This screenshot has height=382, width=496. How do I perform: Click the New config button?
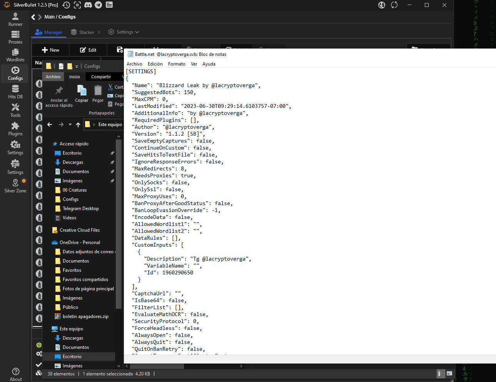point(50,50)
